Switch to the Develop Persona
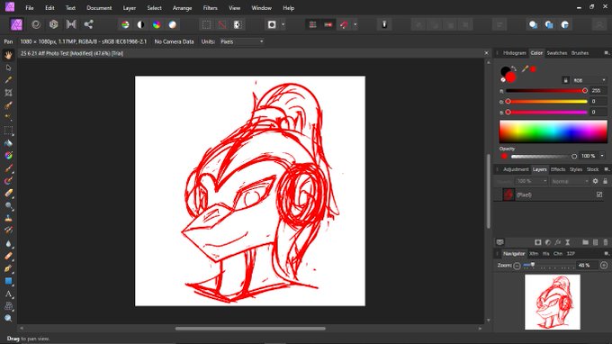The image size is (612, 344). (53, 24)
